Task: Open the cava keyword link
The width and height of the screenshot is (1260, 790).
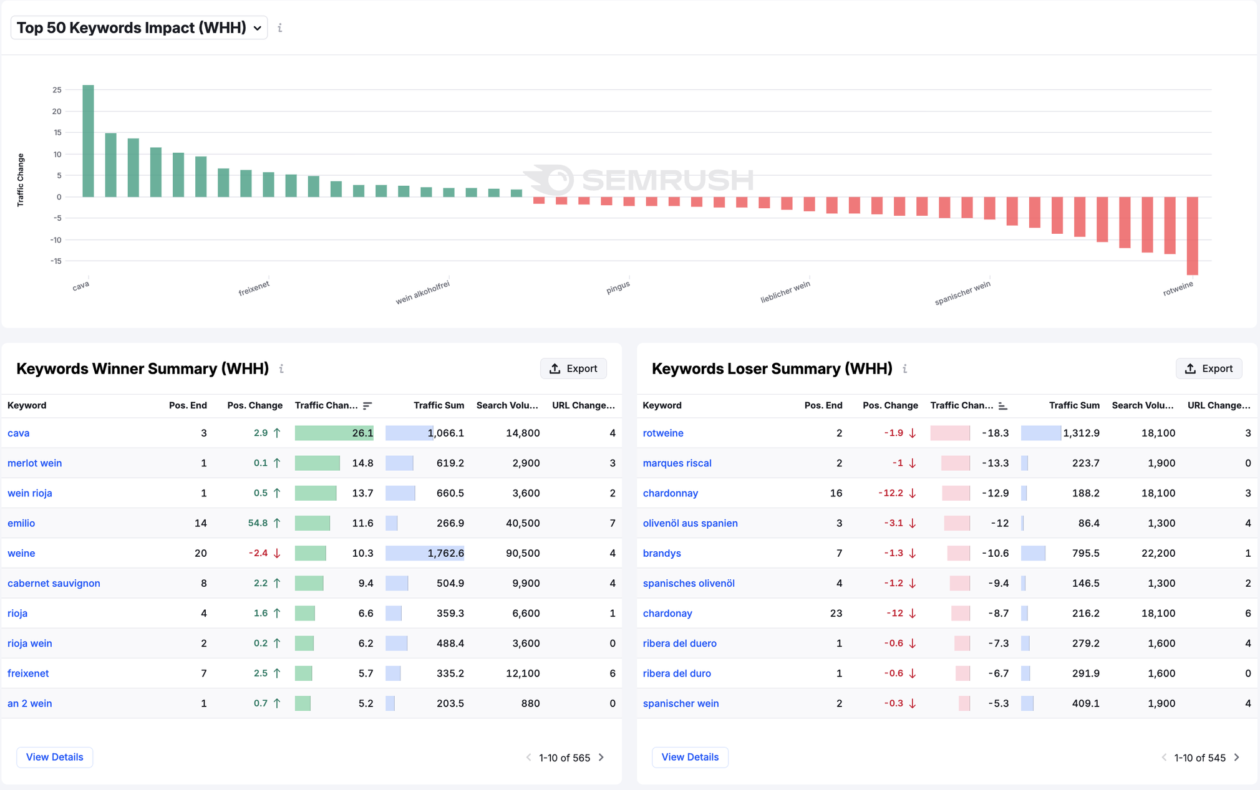Action: pyautogui.click(x=19, y=433)
